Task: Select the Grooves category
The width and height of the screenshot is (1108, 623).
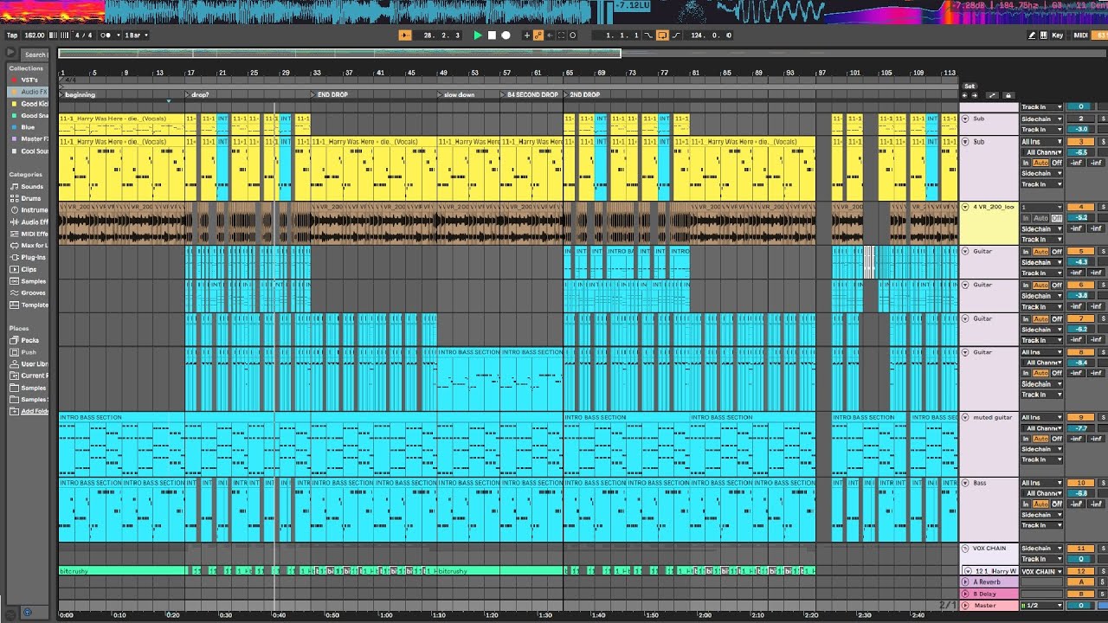Action: point(27,292)
